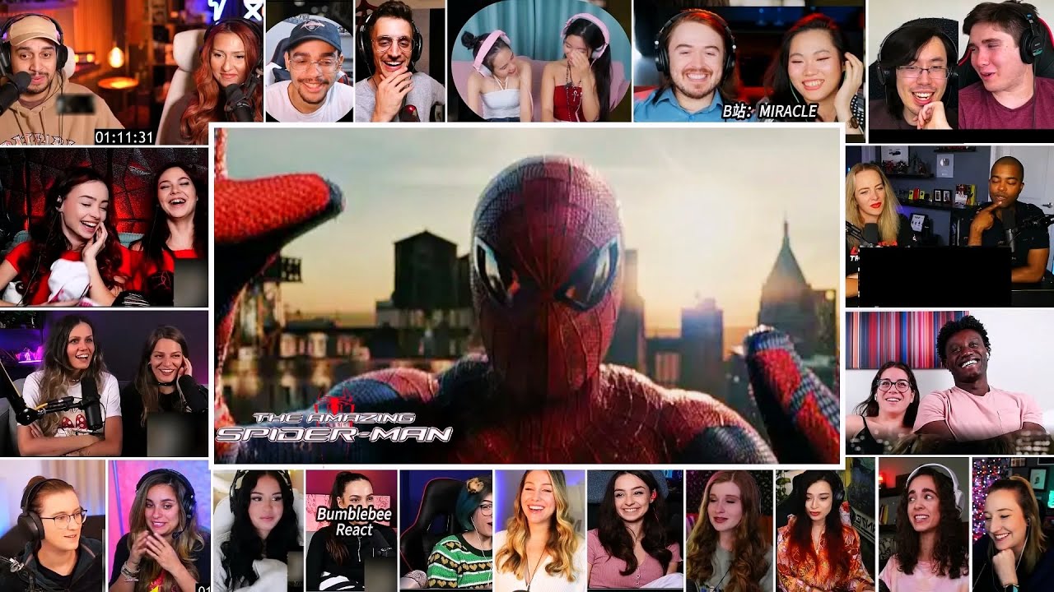Screen dimensions: 1054x592
Task: Click the 01:11:31 timestamp overlay
Action: point(124,136)
